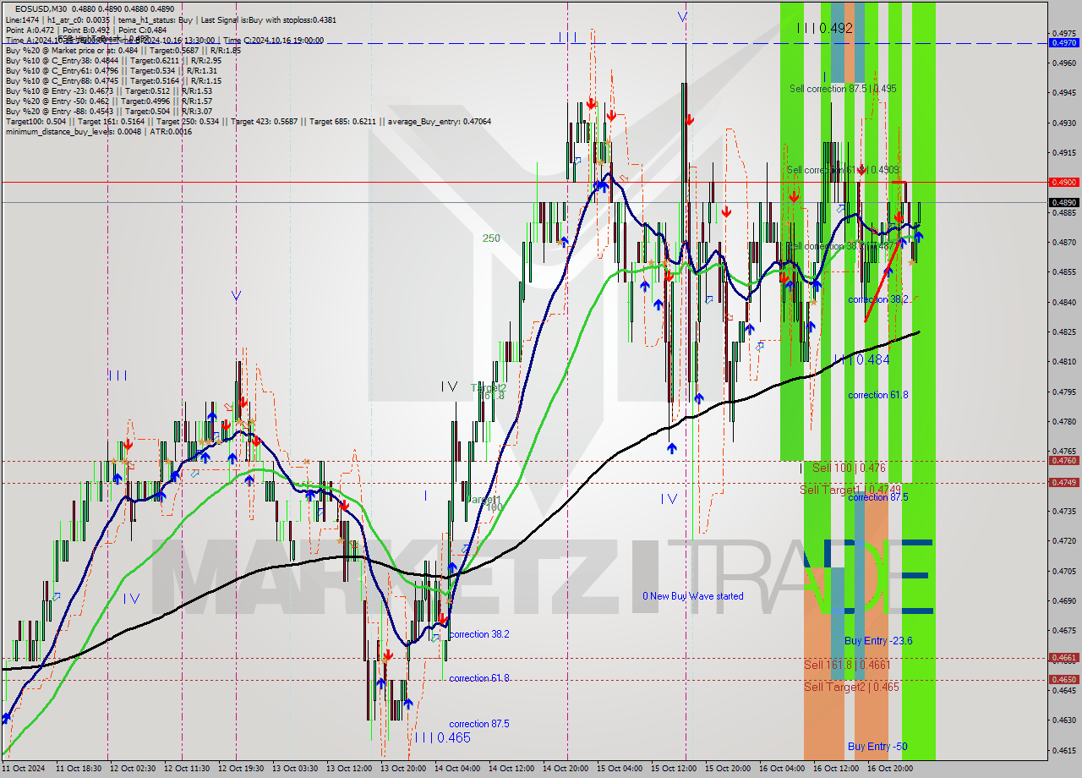Viewport: 1082px width, 778px height.
Task: Click the 'Sell Target2 | 0.465' label
Action: [x=851, y=687]
